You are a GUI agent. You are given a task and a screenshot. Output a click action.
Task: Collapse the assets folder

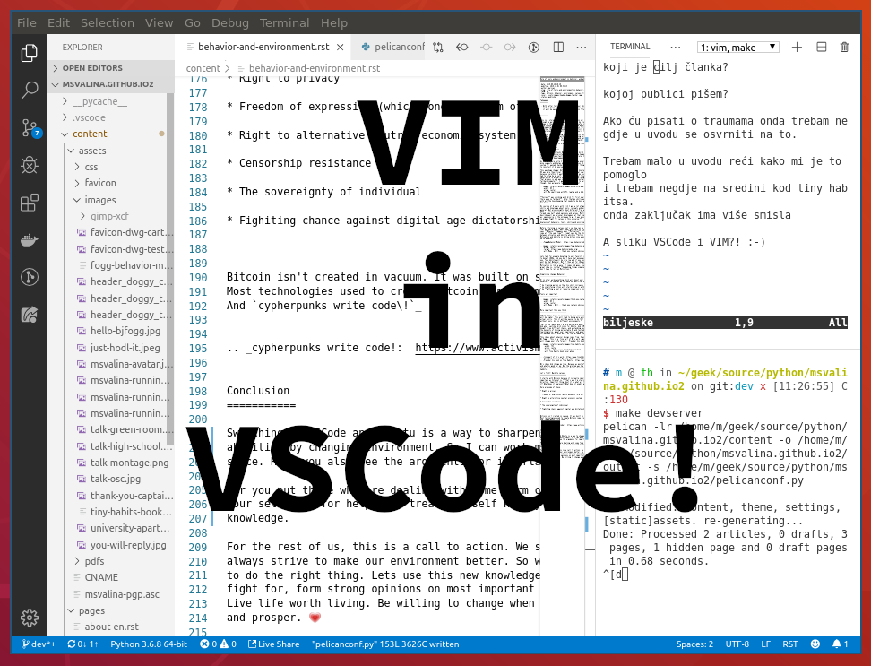point(111,151)
